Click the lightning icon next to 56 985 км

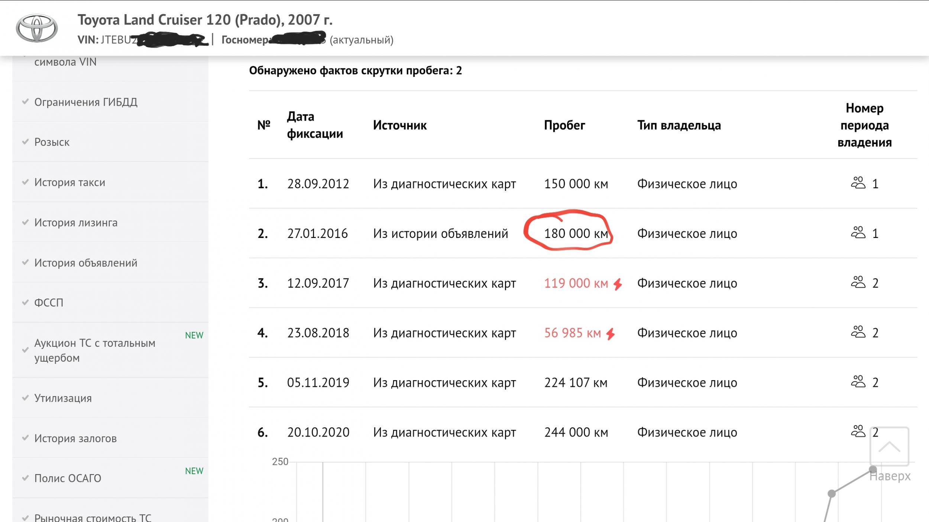[610, 334]
